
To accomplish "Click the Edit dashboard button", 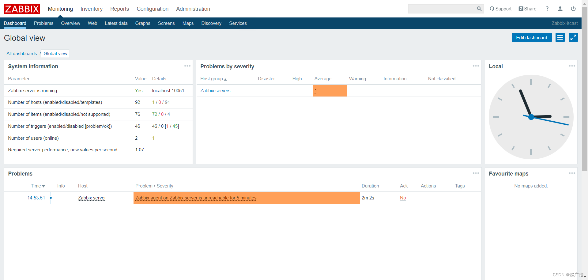I will pyautogui.click(x=532, y=37).
